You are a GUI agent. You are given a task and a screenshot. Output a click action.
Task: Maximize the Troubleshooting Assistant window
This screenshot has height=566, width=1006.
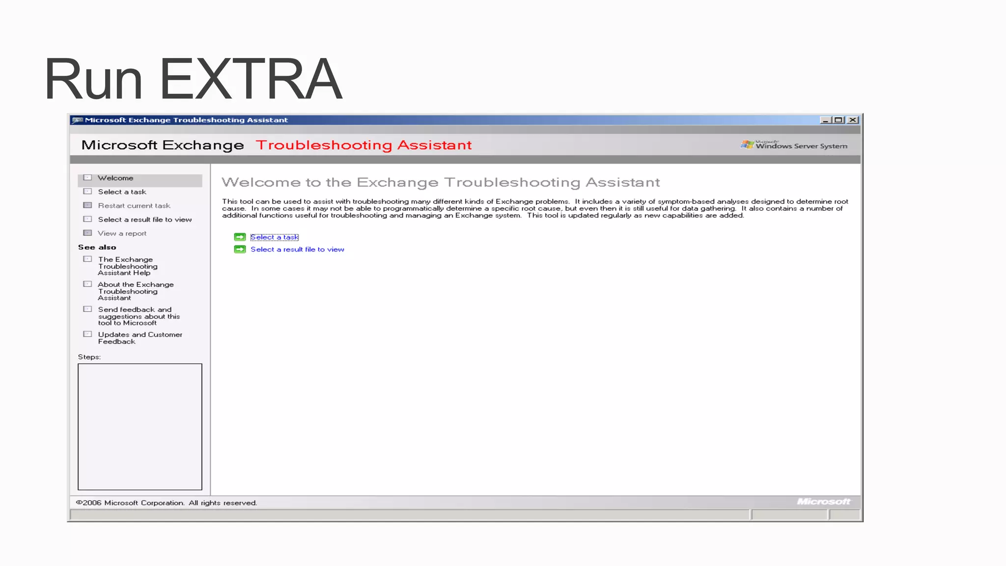(838, 120)
